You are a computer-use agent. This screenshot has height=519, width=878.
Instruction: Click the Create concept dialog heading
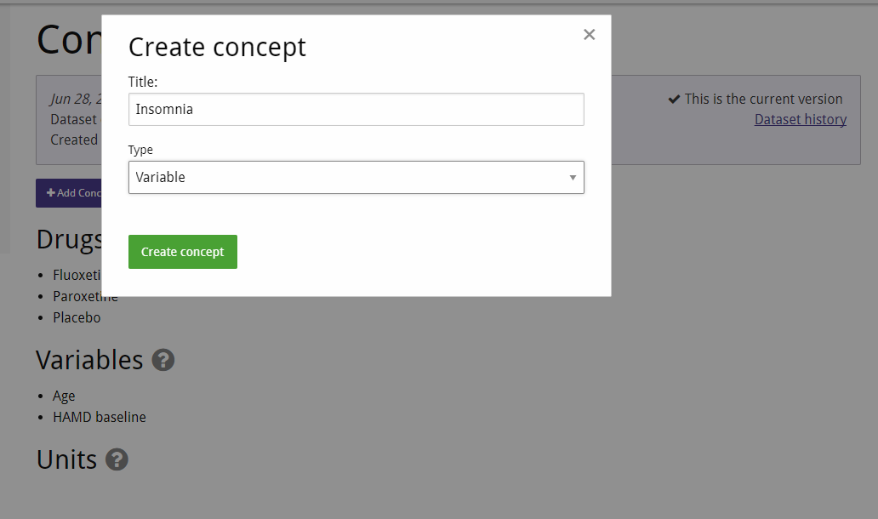point(217,47)
